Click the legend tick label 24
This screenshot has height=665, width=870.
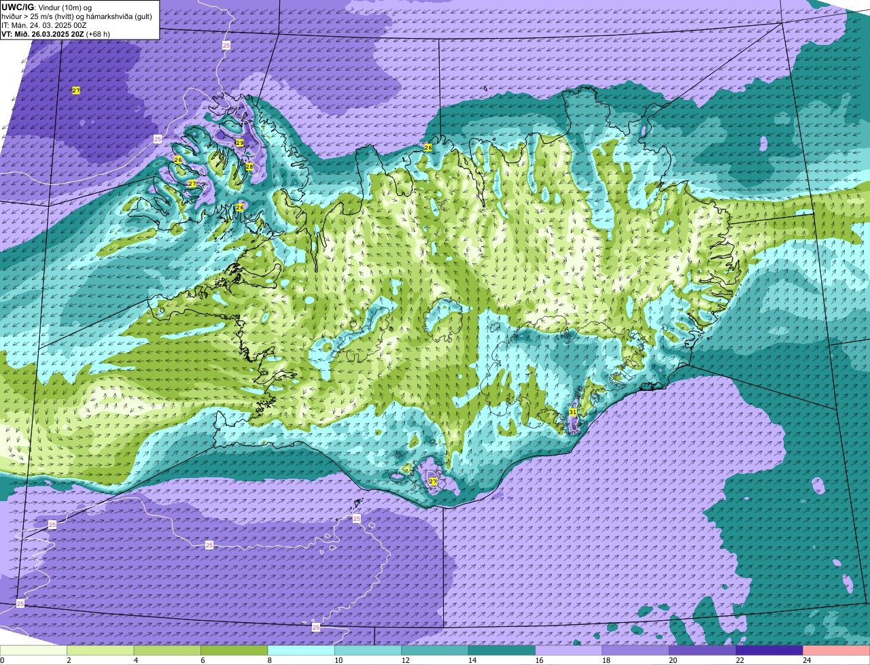click(806, 660)
